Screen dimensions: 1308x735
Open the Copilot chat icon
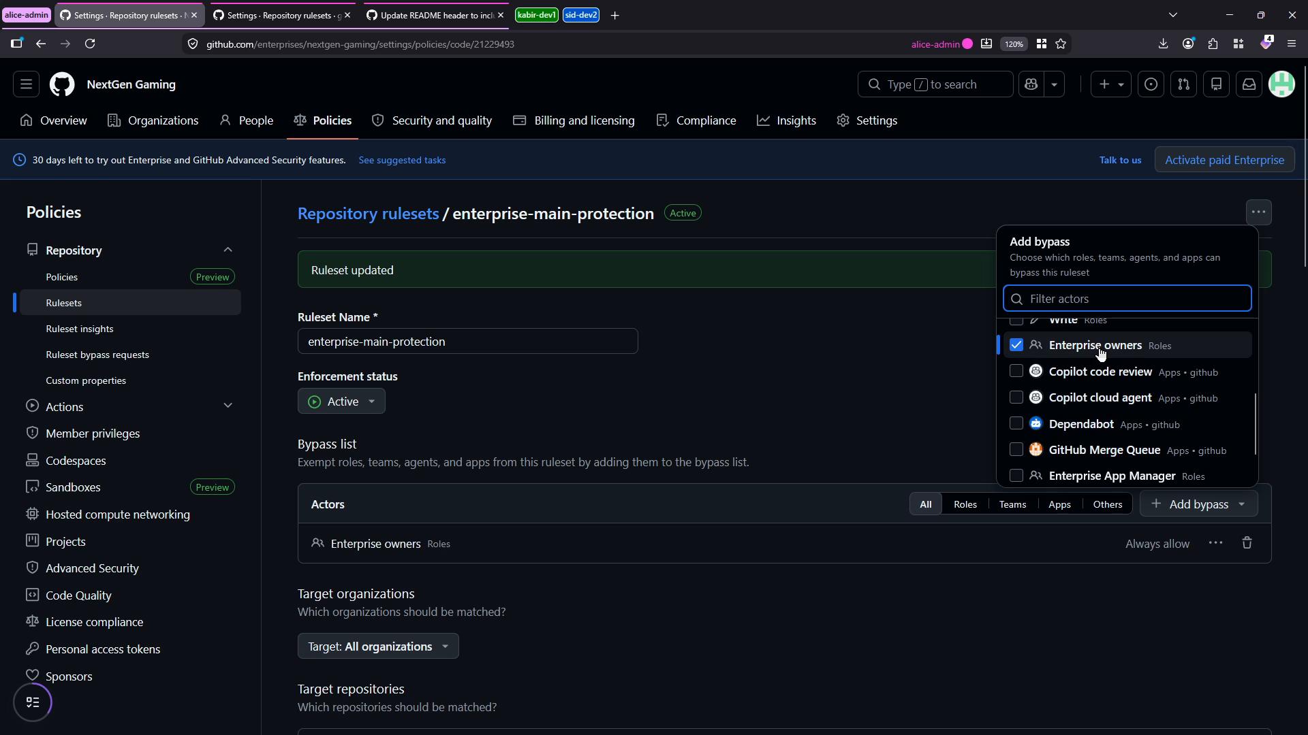click(x=1031, y=84)
